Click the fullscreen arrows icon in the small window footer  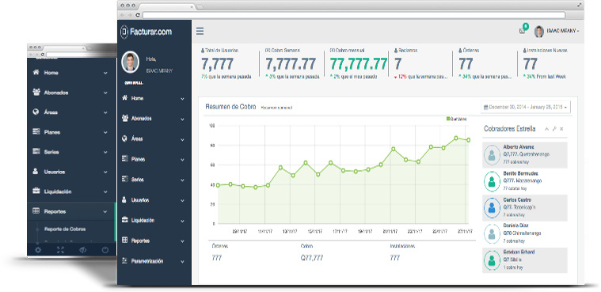click(x=60, y=250)
